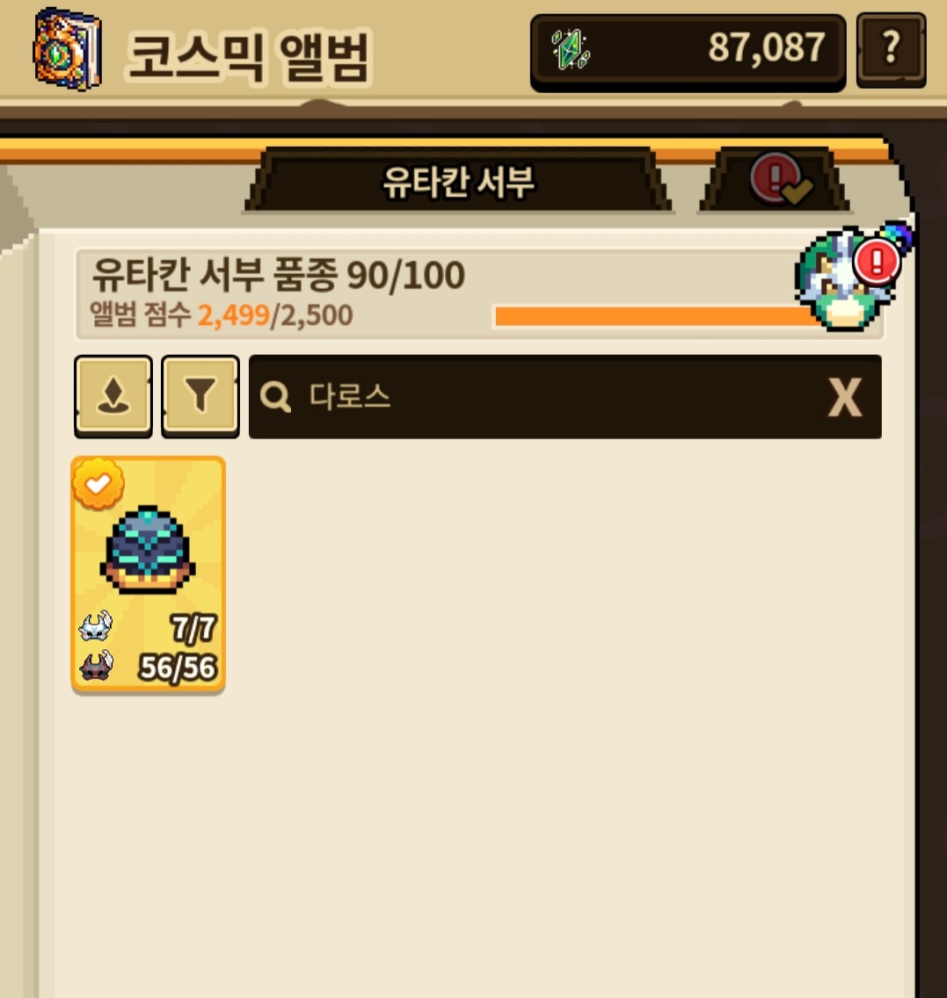This screenshot has width=947, height=998.
Task: Click the green gem currency icon
Action: tap(571, 50)
